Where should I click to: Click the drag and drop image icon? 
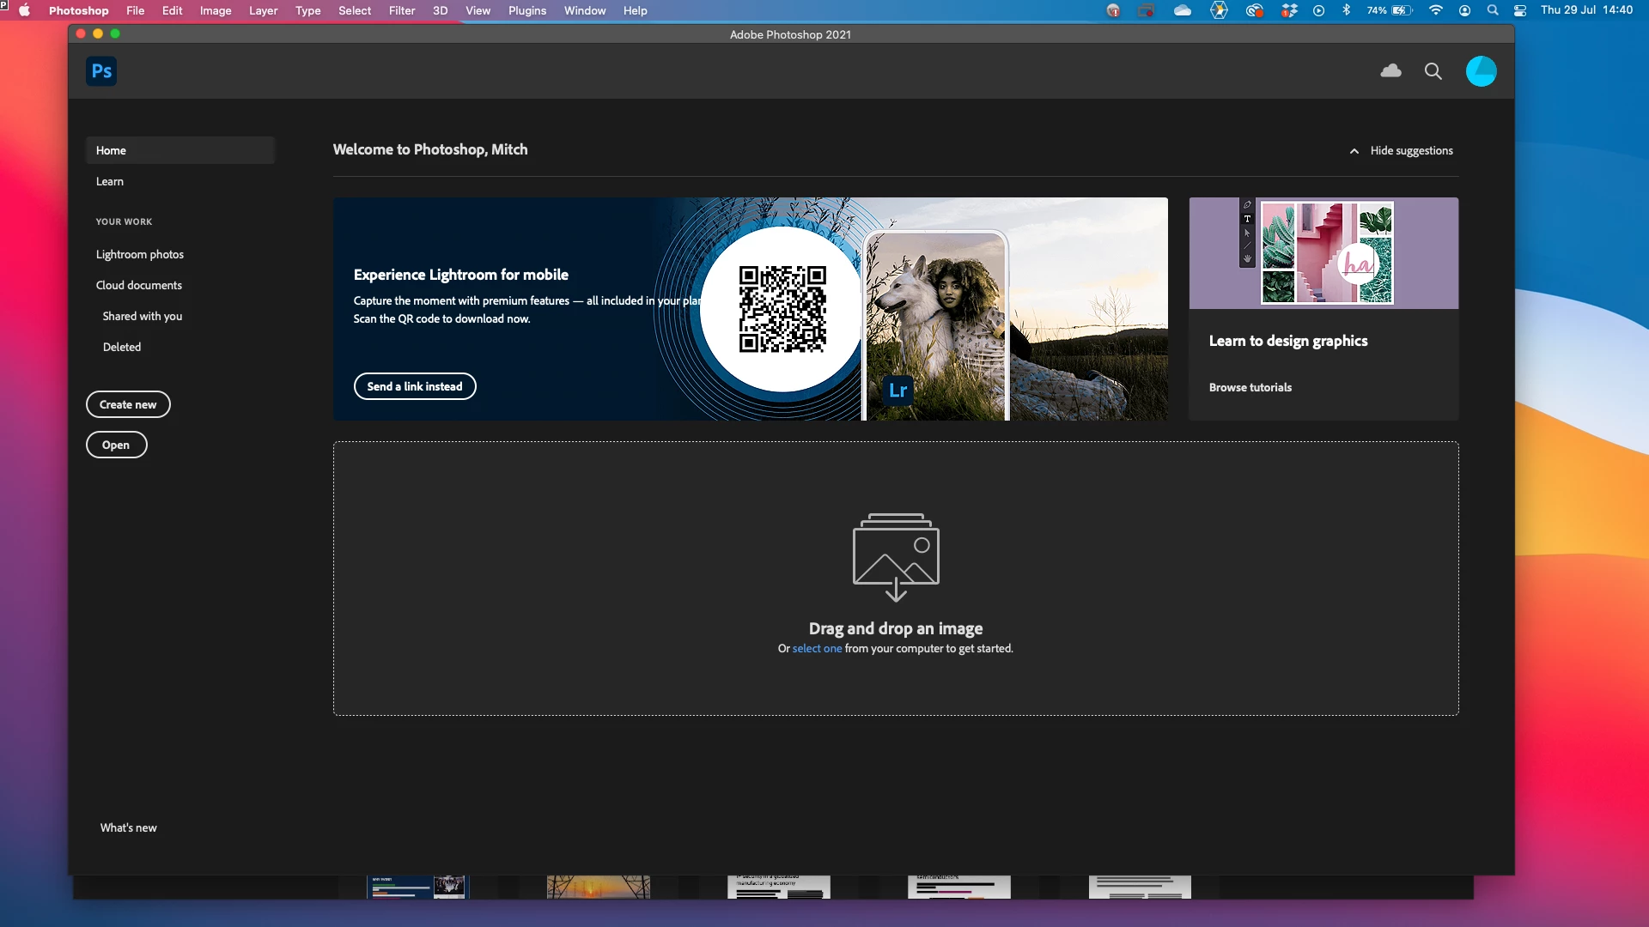pos(896,556)
